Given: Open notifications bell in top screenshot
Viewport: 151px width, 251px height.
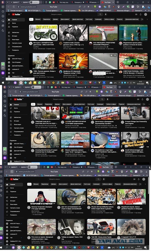Looking at the screenshot, I should [141, 14].
